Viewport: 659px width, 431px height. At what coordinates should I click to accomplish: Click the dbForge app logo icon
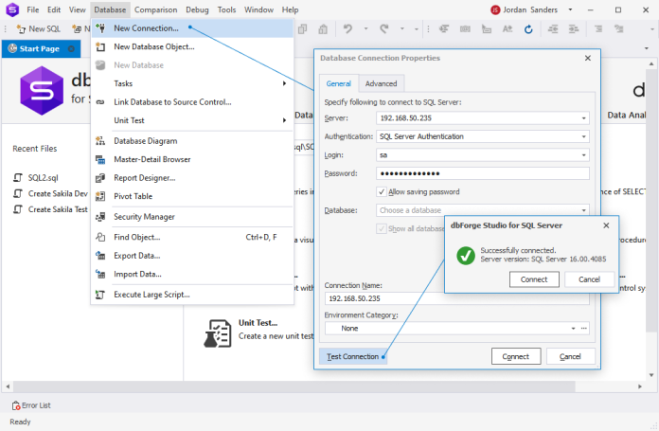(12, 9)
